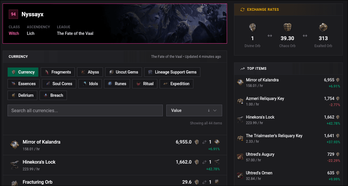Viewport: 348px width, 186px height.
Task: Toggle the Delirium currency filter
Action: (22, 95)
